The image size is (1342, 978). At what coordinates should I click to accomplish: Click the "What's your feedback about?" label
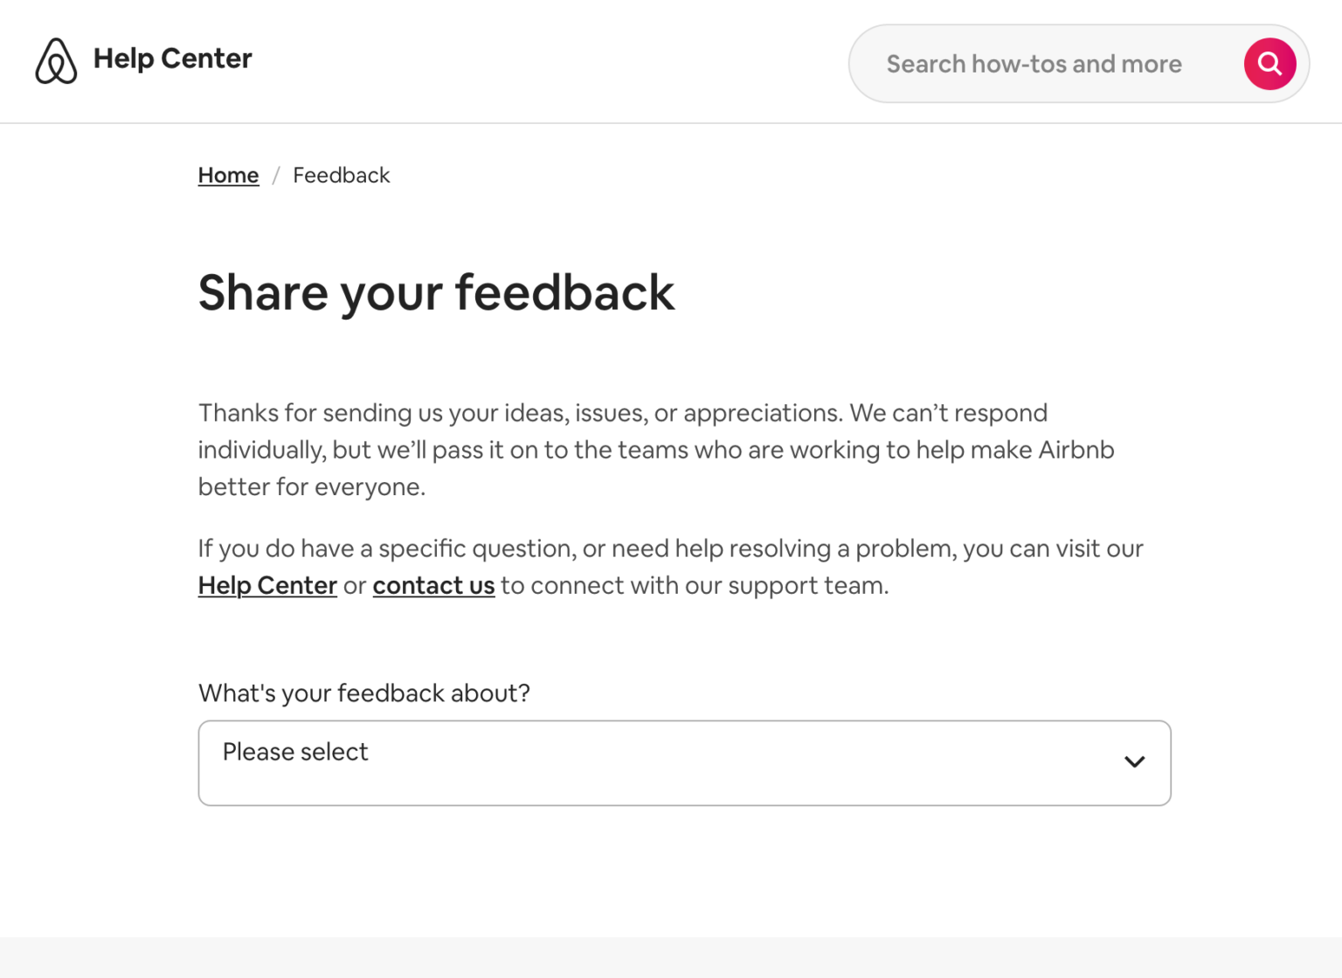click(x=363, y=693)
